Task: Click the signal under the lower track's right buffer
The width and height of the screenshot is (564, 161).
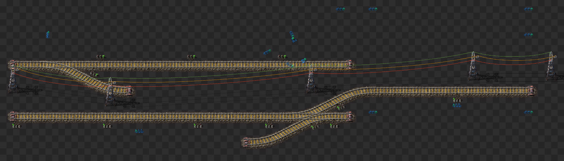Action: (333, 126)
